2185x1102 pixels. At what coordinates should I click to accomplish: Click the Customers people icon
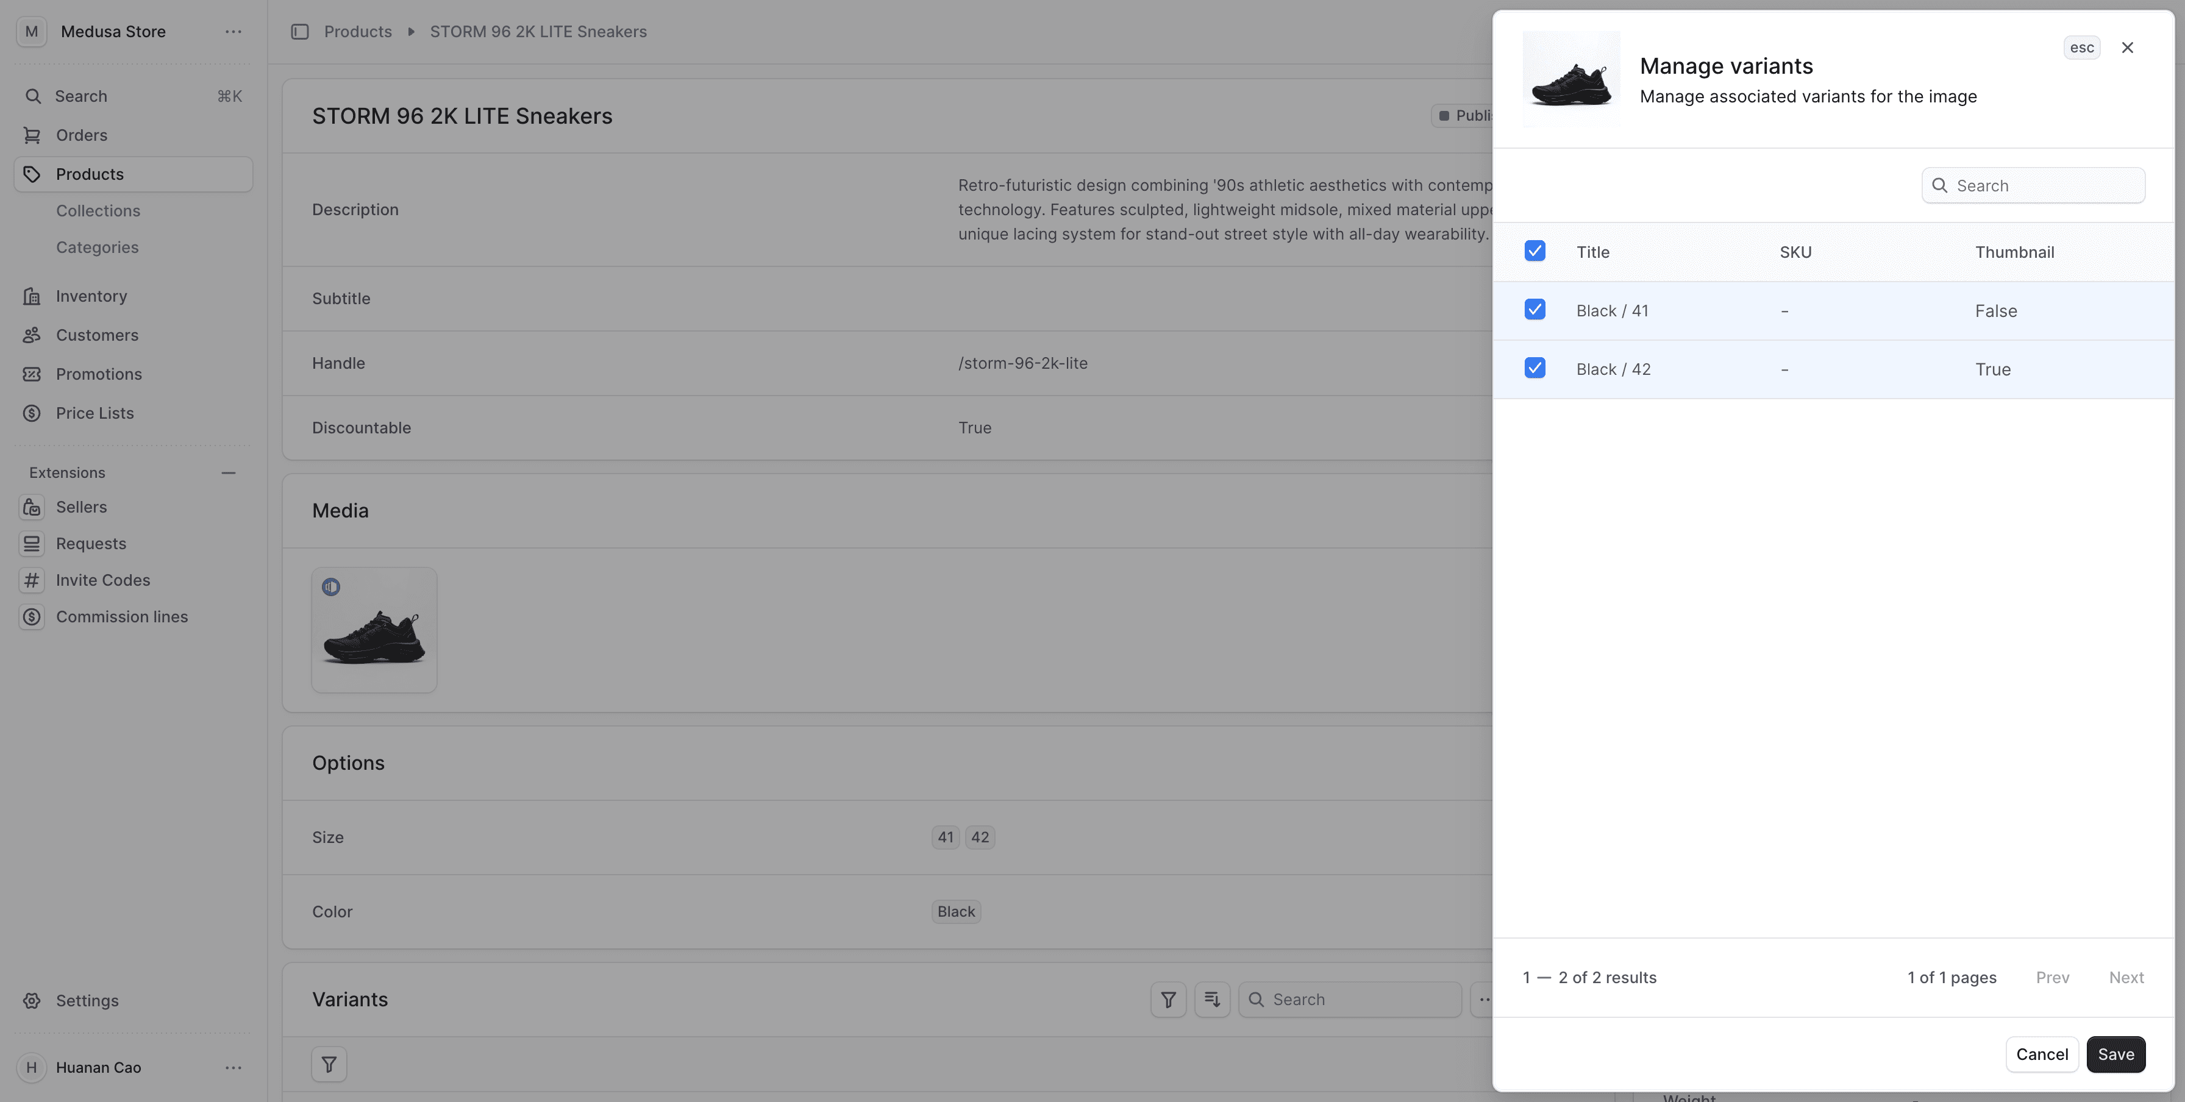(x=32, y=336)
